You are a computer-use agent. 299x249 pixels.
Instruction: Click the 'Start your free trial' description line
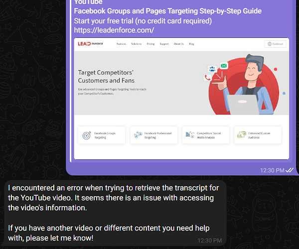click(143, 21)
